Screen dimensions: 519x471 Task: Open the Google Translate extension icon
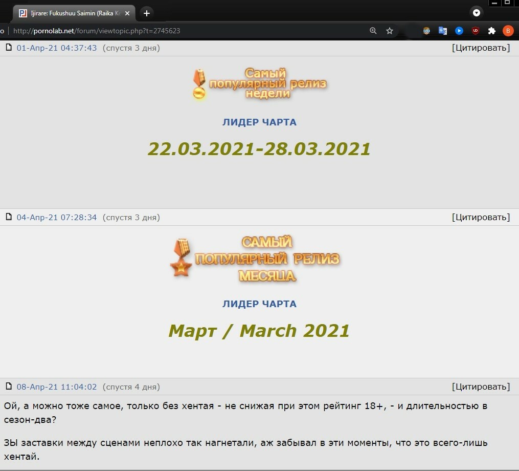443,31
